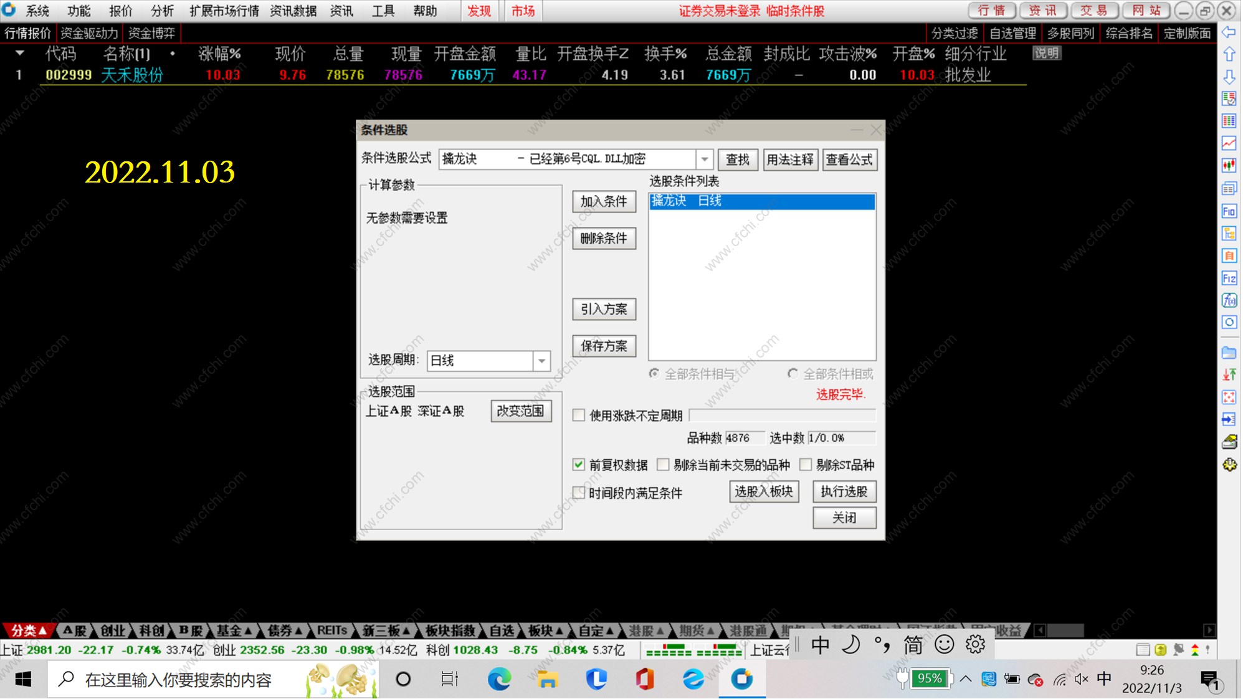The width and height of the screenshot is (1243, 699).
Task: Click the 改变范围 button
Action: (x=521, y=411)
